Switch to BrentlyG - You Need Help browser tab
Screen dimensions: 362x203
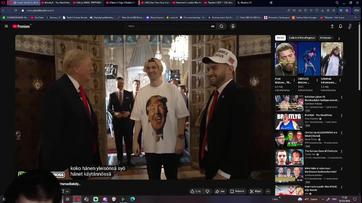tap(56, 3)
